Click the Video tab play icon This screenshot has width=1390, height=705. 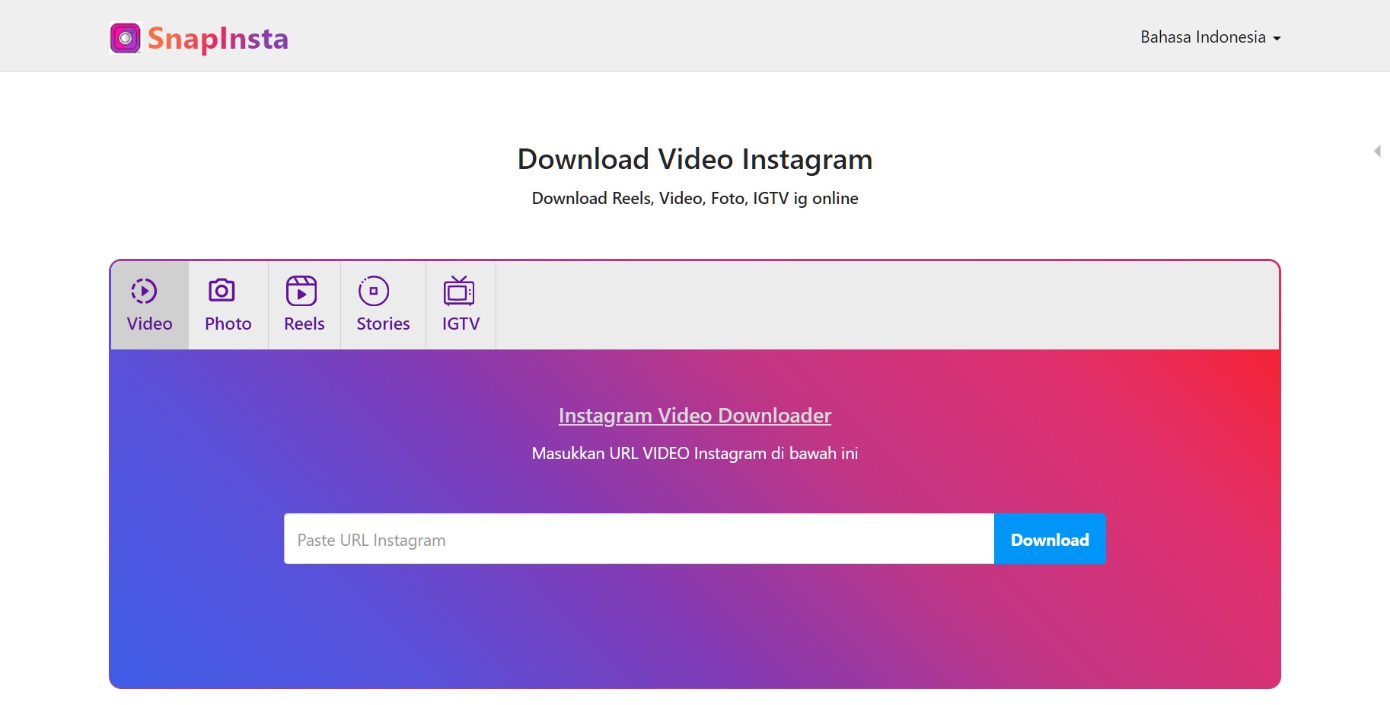[x=144, y=291]
